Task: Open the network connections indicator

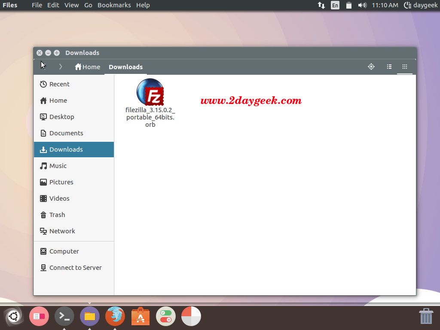Action: (321, 5)
